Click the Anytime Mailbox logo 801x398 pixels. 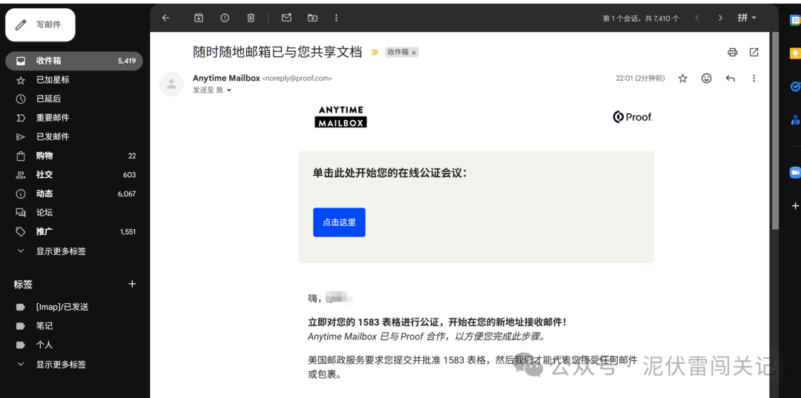pos(340,117)
